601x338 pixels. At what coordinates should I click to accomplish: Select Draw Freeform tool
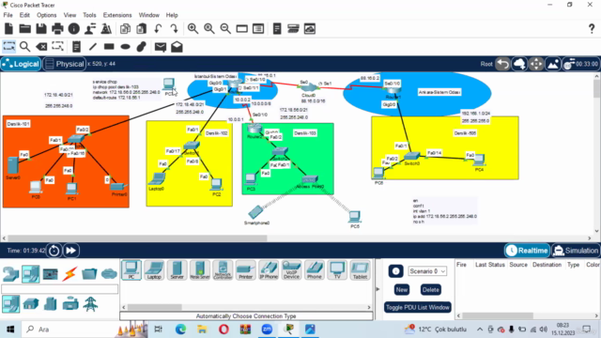click(142, 47)
